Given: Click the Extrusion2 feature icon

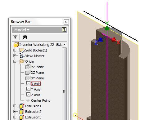Looking at the screenshot, I should point(22,112).
